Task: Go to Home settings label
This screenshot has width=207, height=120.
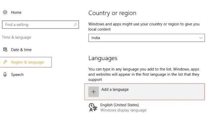Action: [16, 12]
